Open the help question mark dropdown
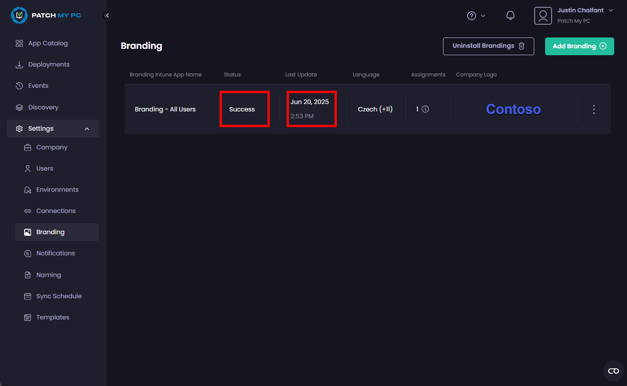Screen dimensions: 627x386 [476, 16]
